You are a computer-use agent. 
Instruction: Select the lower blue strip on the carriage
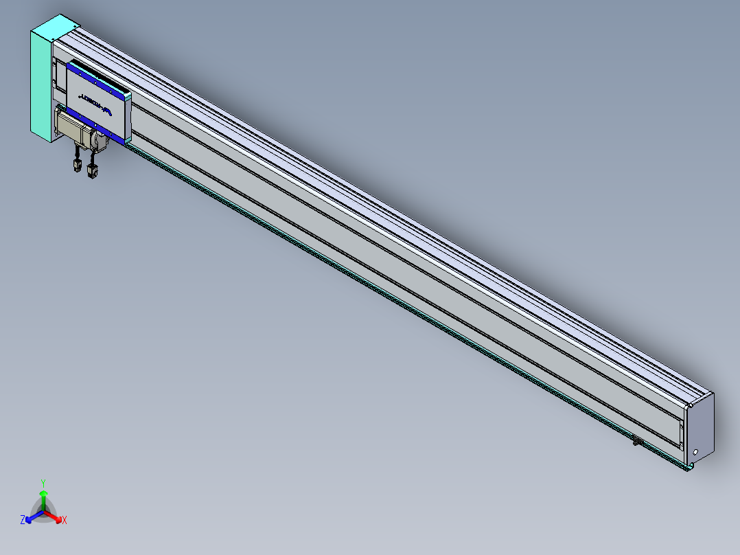[x=96, y=125]
